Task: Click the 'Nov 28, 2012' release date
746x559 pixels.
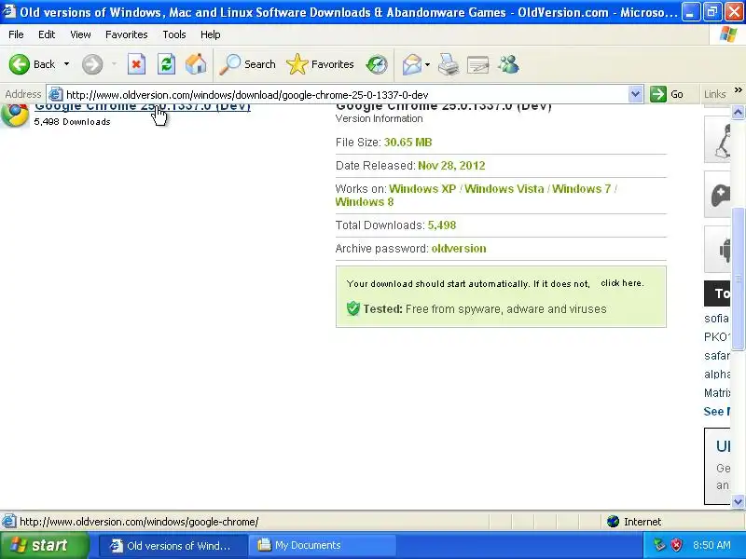Action: [451, 166]
